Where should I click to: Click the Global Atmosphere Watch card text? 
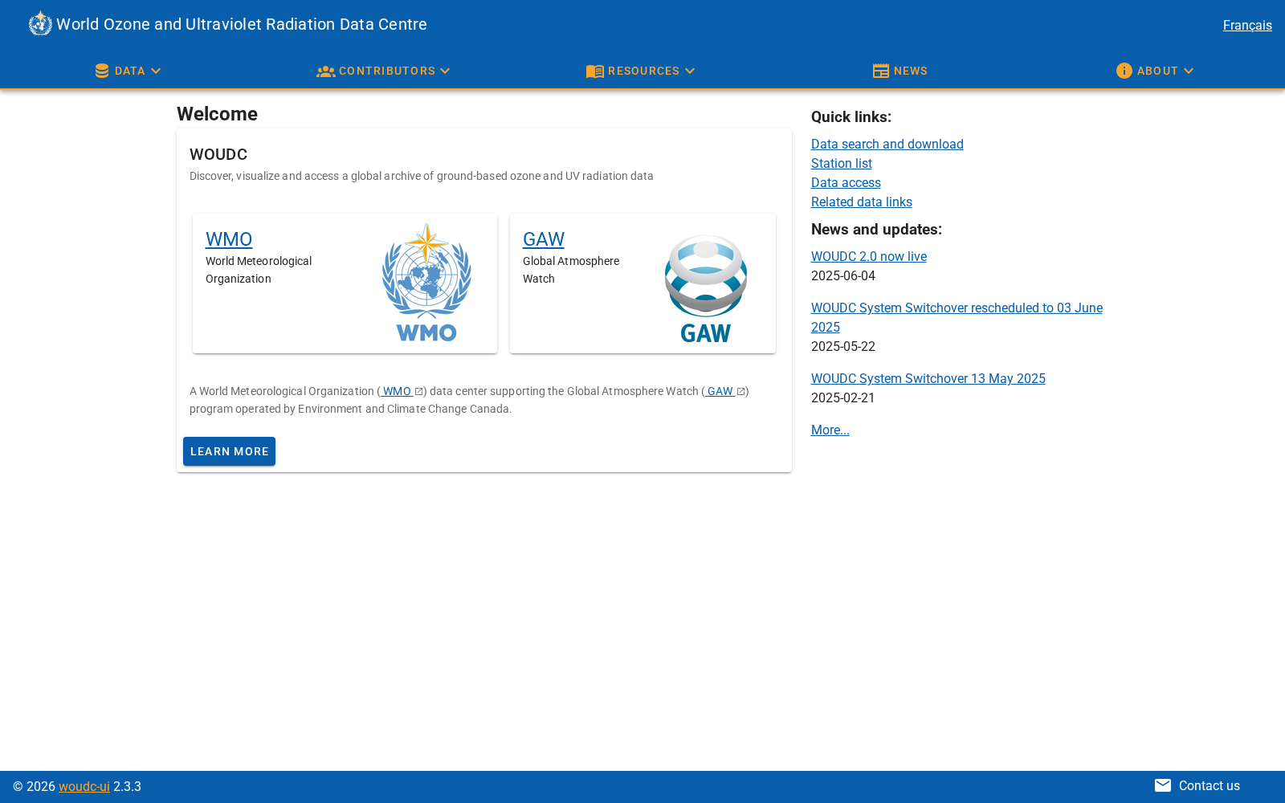coord(571,270)
